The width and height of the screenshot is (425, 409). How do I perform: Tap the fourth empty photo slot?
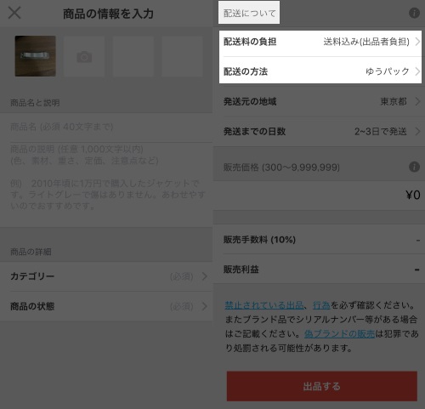[x=182, y=56]
